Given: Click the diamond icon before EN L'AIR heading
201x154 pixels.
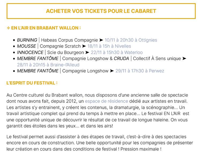Looking at the screenshot, I should [x=8, y=28].
